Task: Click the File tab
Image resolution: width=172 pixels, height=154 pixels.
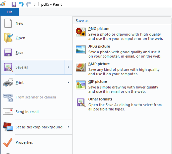Action: pos(10,12)
